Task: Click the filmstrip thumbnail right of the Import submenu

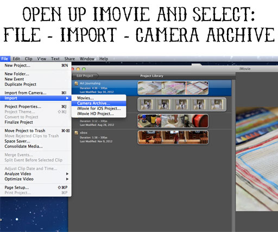Action: 182,105
